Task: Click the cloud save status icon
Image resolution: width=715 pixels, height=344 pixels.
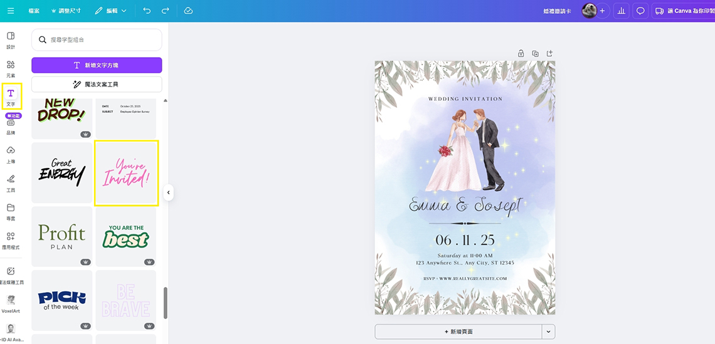Action: (189, 11)
